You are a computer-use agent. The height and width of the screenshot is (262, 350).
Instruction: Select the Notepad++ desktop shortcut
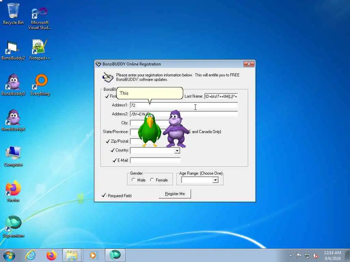(x=40, y=50)
